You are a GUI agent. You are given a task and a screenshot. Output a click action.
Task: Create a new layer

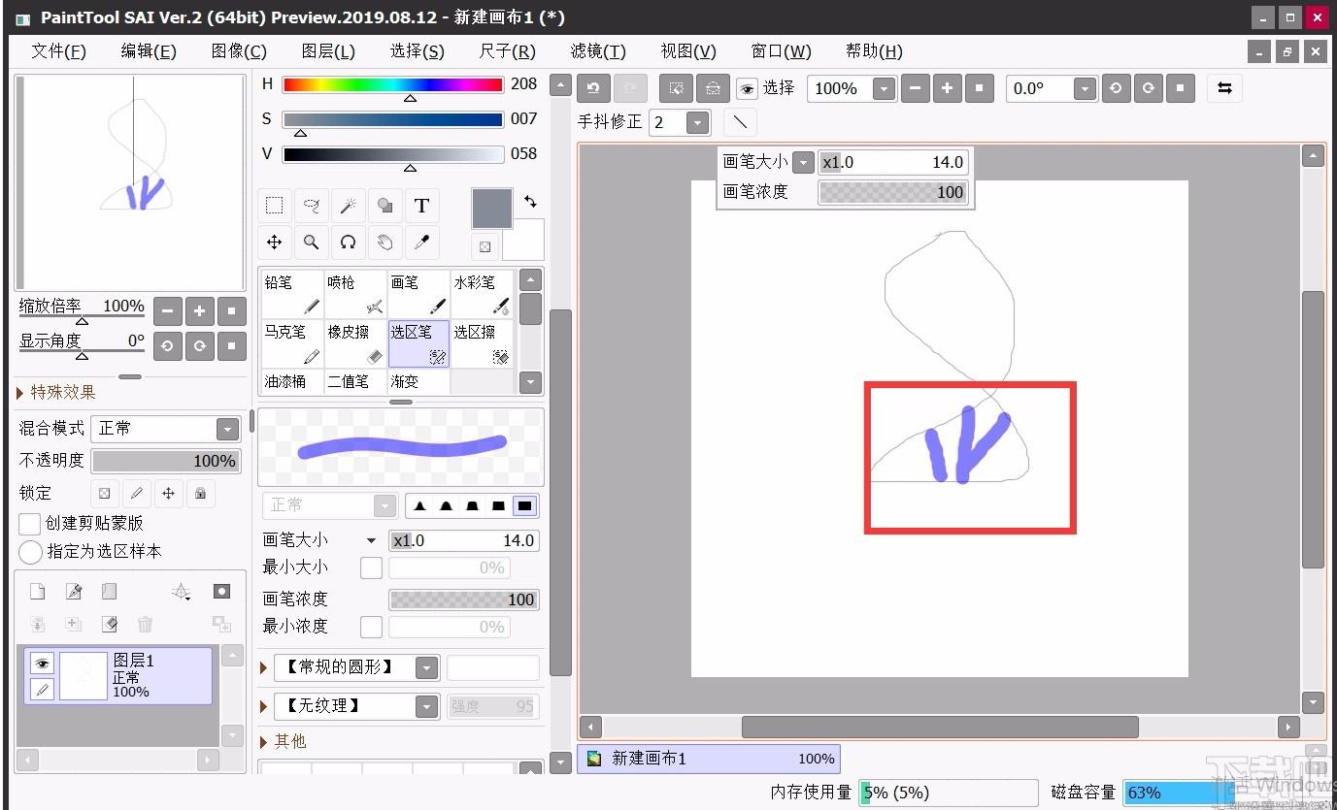click(x=37, y=592)
